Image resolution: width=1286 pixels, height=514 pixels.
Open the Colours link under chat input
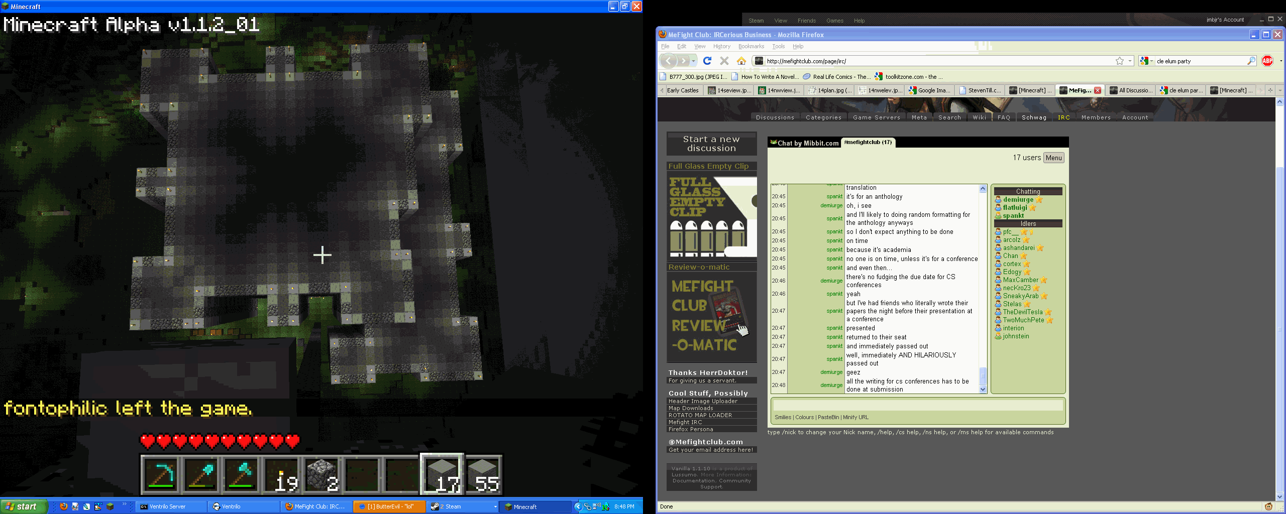point(804,417)
